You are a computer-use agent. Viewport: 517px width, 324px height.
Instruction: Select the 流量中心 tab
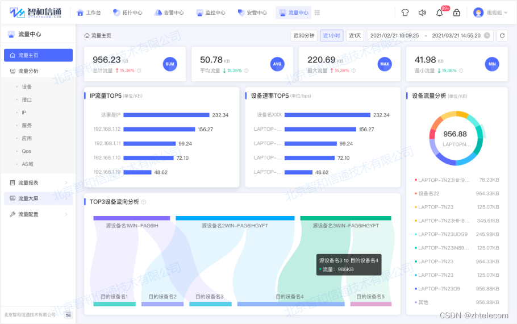tap(294, 13)
